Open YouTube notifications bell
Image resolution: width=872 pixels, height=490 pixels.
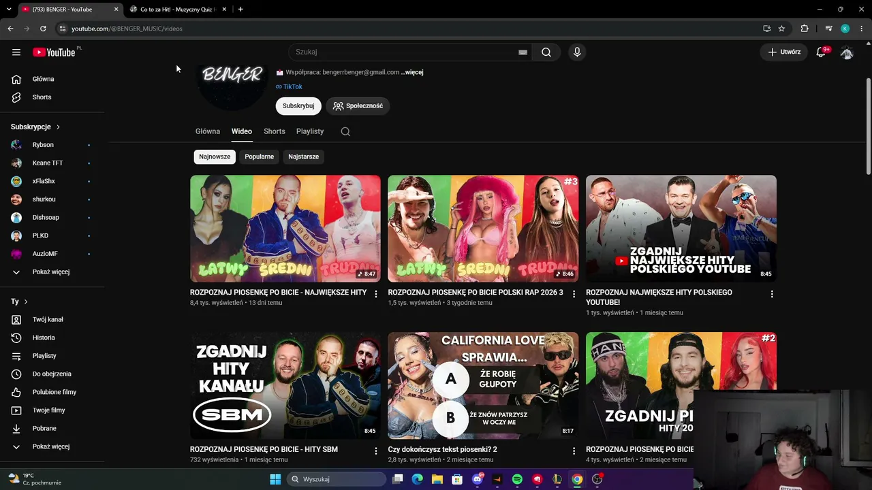(x=821, y=52)
